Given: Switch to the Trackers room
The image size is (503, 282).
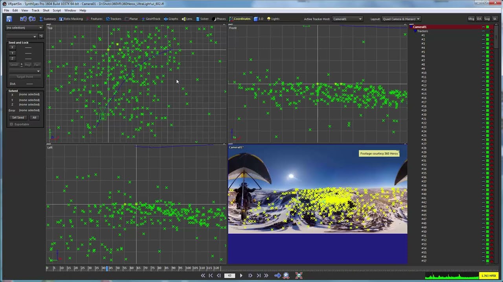Looking at the screenshot, I should point(114,19).
